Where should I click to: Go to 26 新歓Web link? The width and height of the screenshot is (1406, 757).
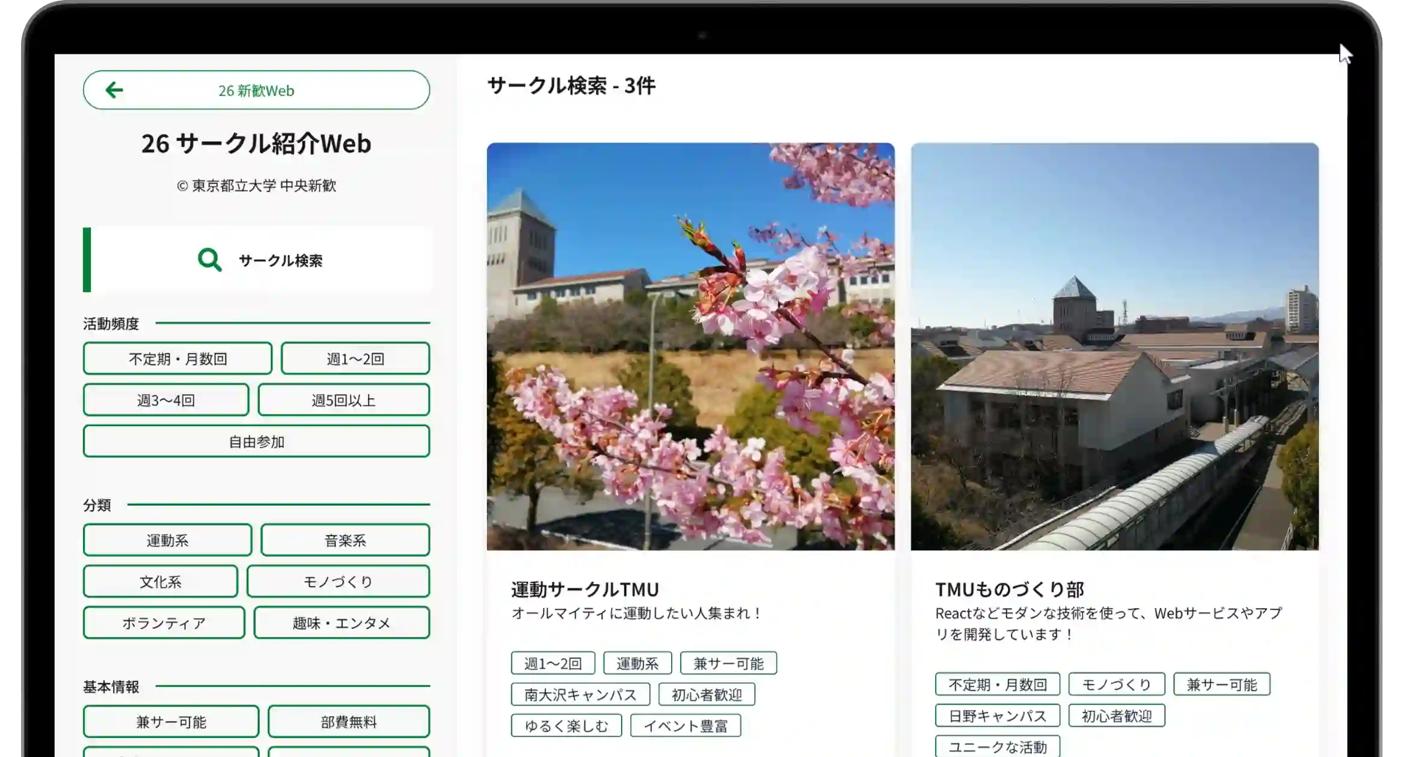256,90
